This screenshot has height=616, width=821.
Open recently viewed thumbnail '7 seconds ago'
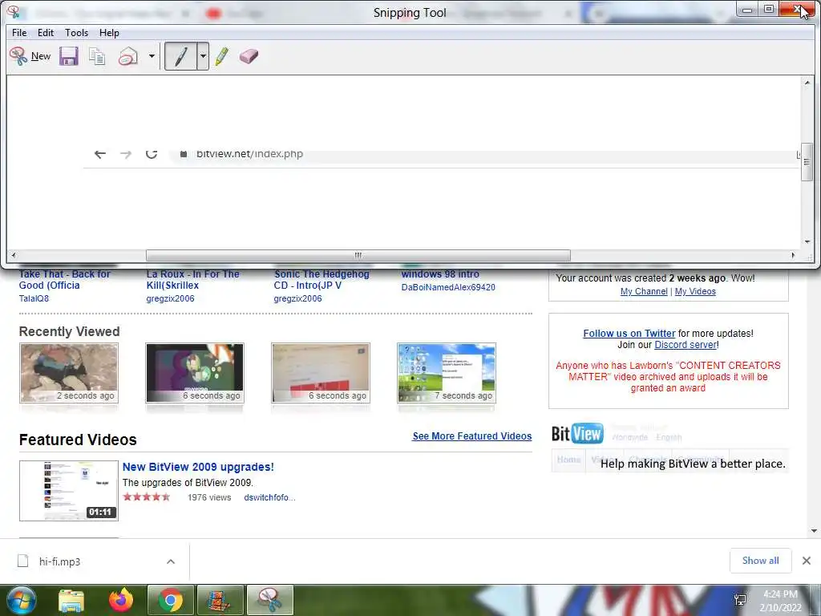point(447,372)
